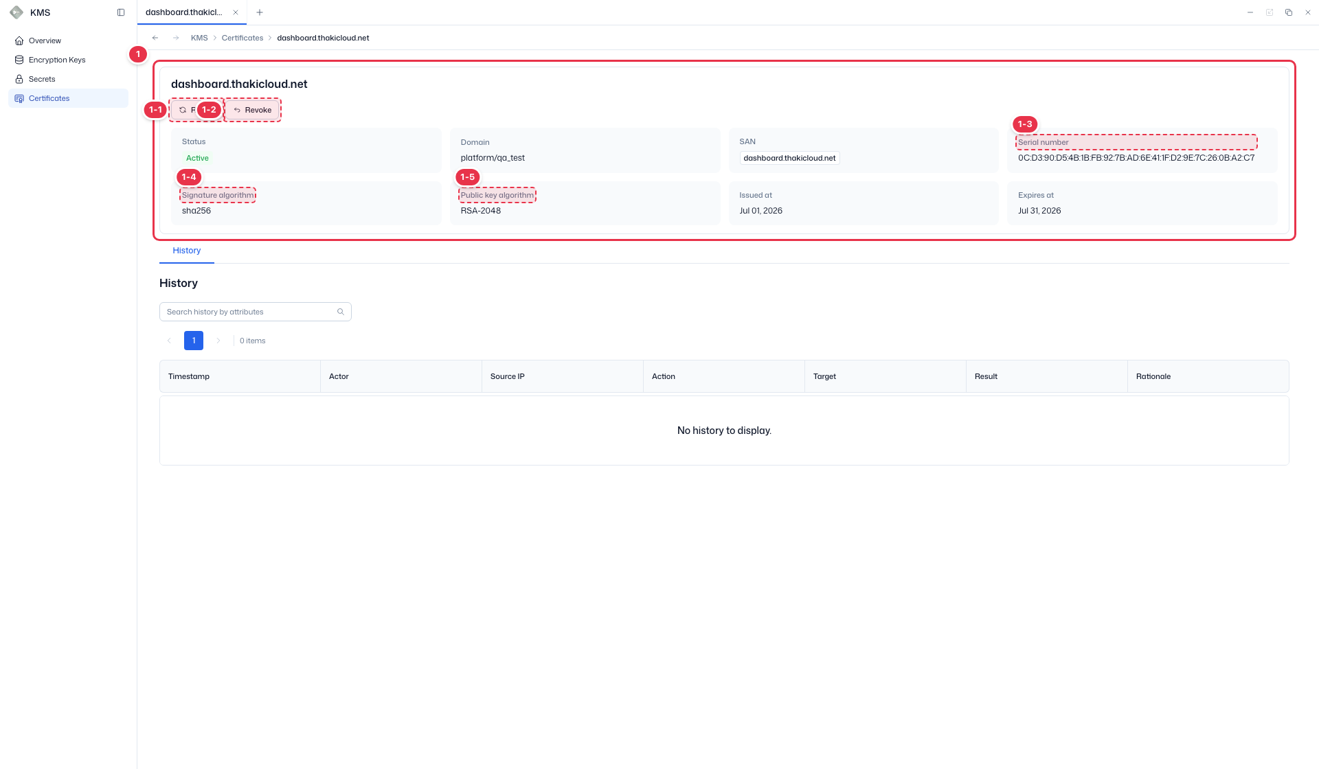Navigate to Secrets in sidebar
1319x769 pixels.
(x=68, y=79)
